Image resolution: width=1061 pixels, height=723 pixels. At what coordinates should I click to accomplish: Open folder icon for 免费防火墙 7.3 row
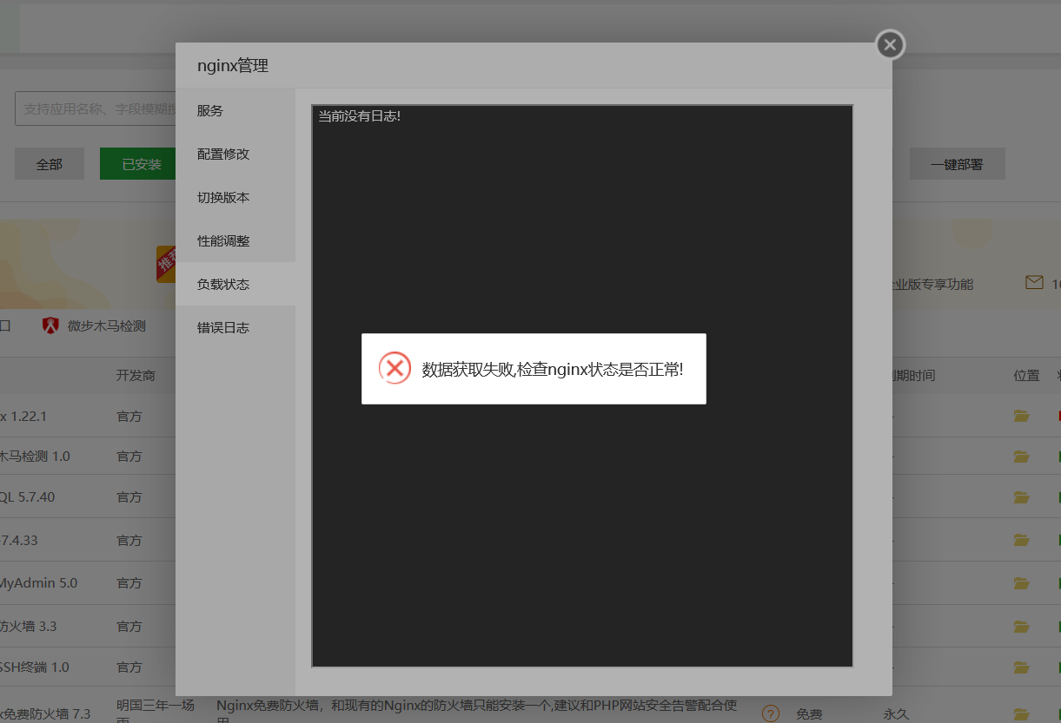click(x=1021, y=714)
